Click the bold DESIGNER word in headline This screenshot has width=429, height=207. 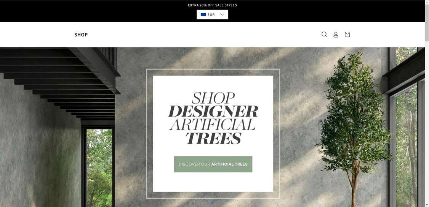click(213, 111)
